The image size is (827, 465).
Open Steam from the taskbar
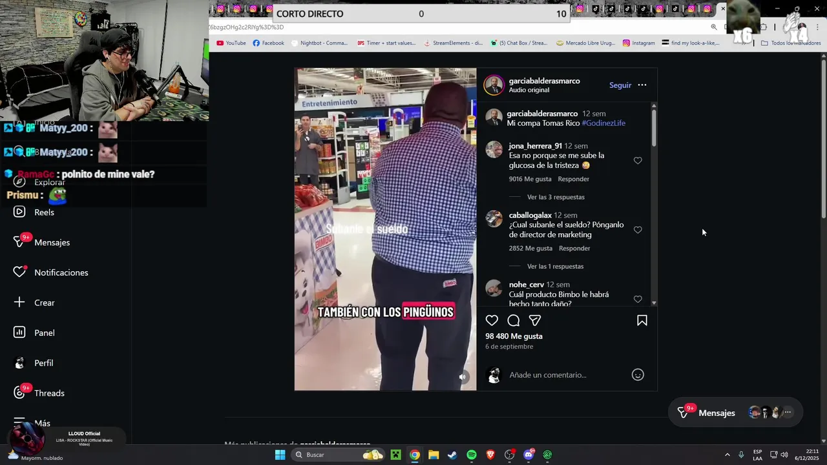(452, 455)
